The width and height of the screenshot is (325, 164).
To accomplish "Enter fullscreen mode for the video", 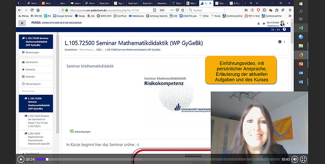I will [x=303, y=160].
